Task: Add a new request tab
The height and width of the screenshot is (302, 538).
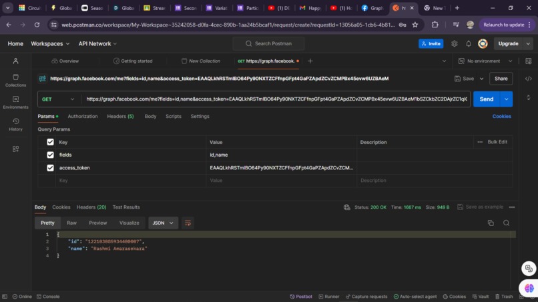Action: click(310, 61)
